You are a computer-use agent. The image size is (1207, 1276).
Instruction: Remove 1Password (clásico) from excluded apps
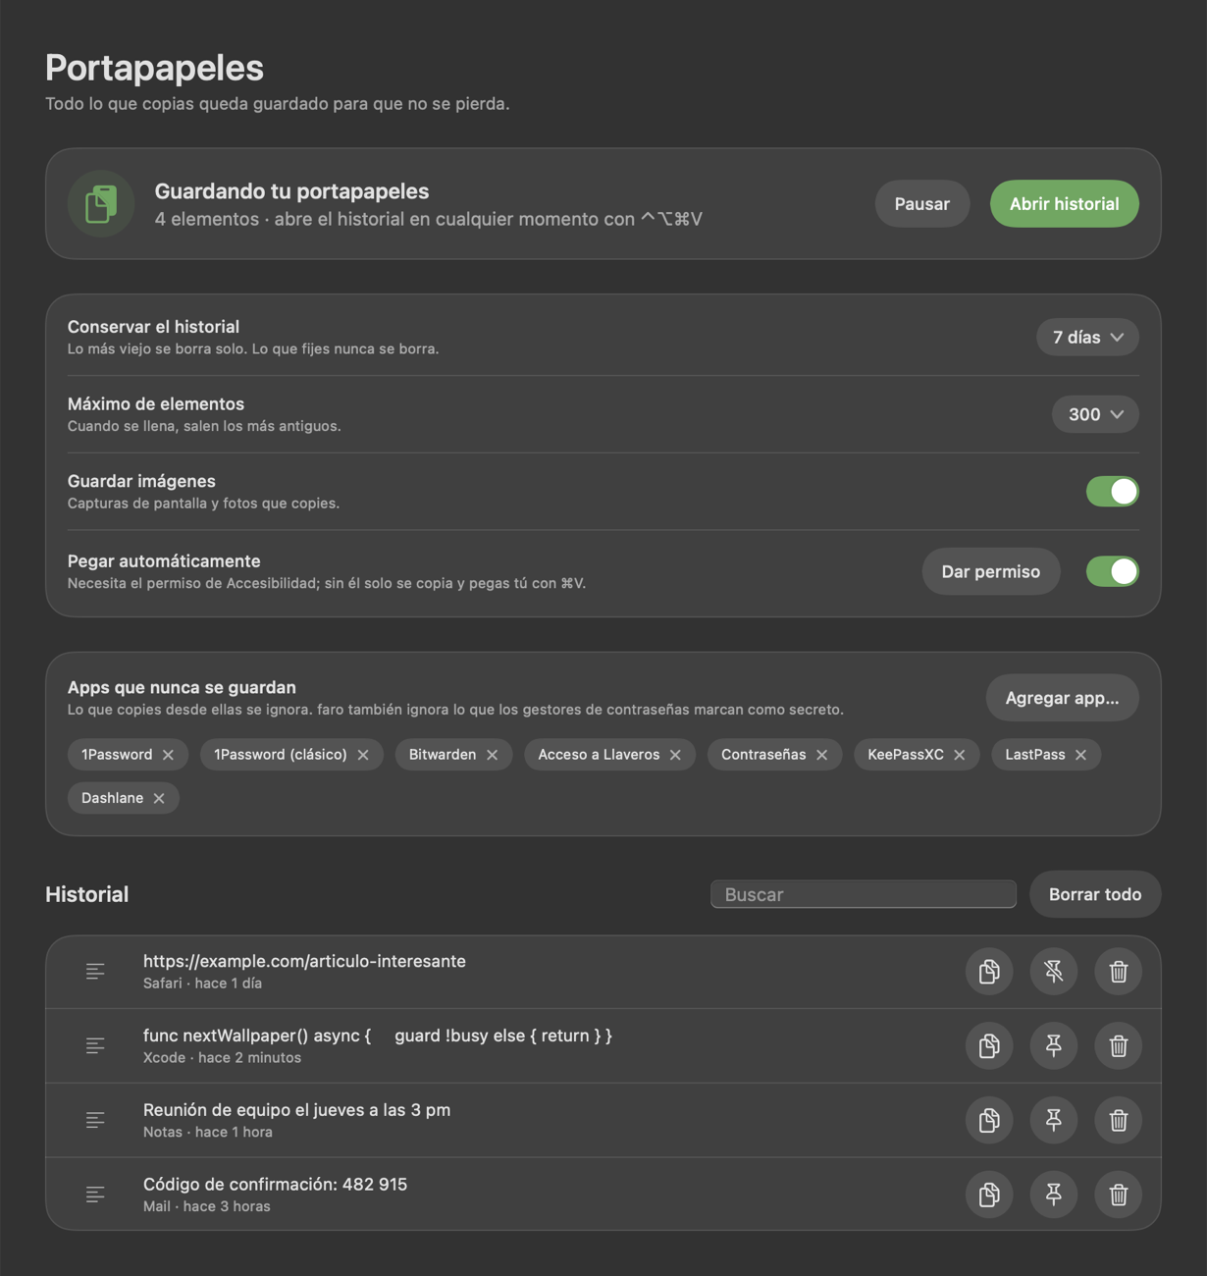tap(363, 755)
